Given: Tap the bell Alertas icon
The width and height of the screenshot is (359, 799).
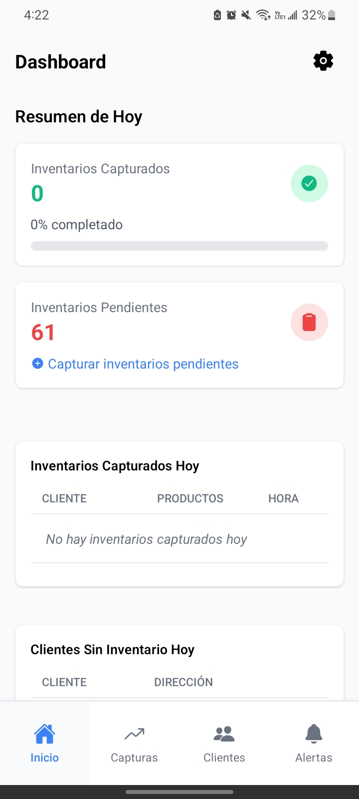Looking at the screenshot, I should [314, 734].
